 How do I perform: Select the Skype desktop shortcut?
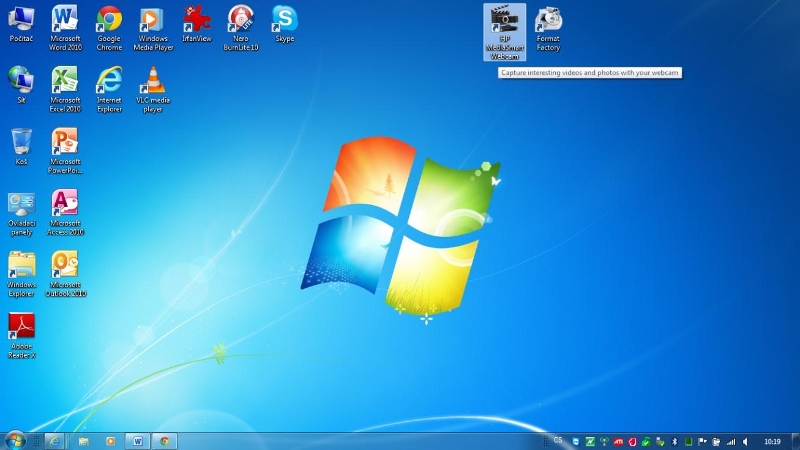point(285,24)
